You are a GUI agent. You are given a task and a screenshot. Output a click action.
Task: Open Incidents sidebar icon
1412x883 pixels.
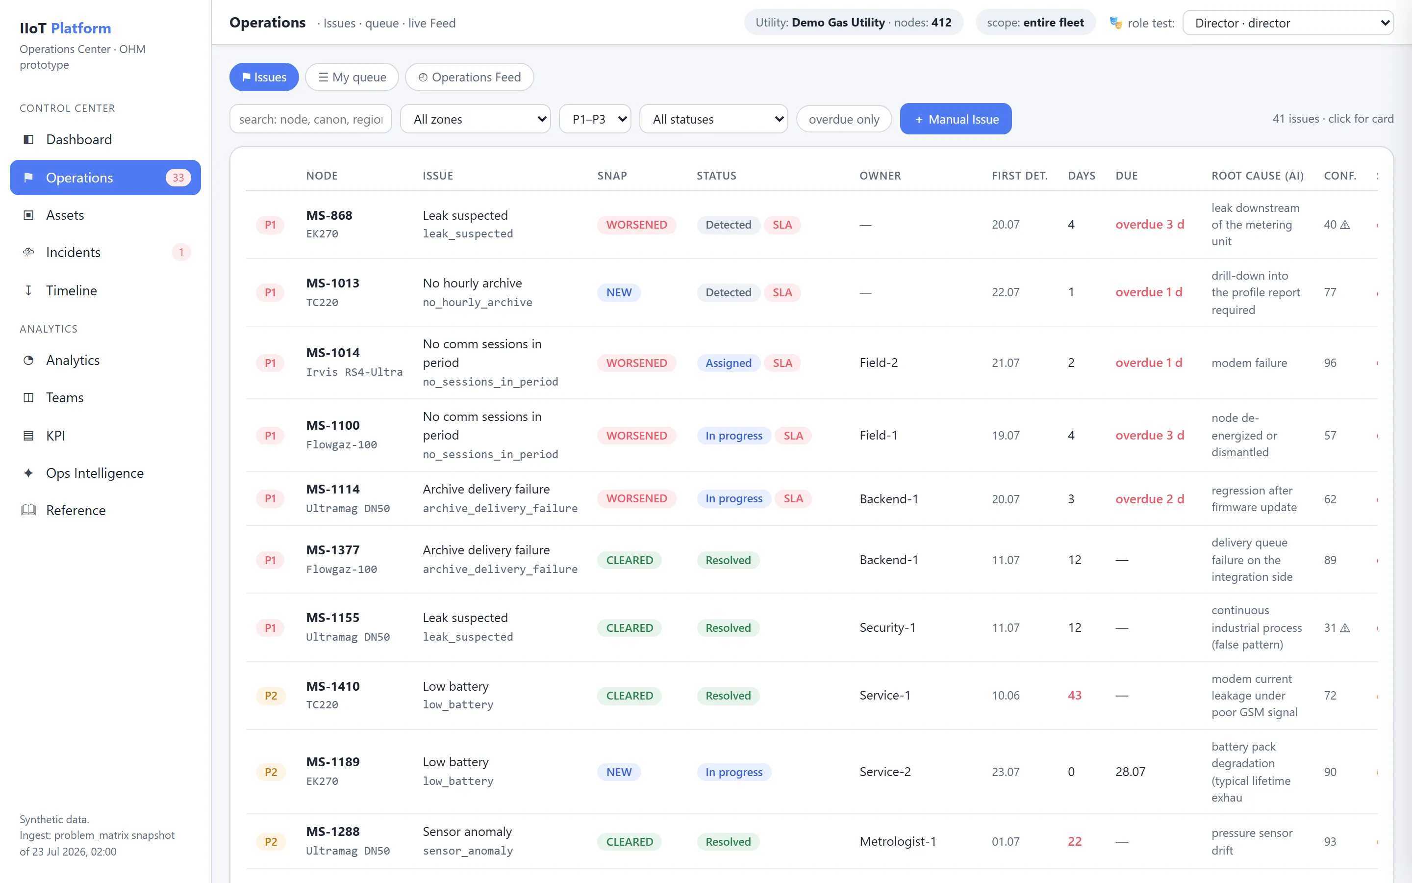click(x=28, y=252)
